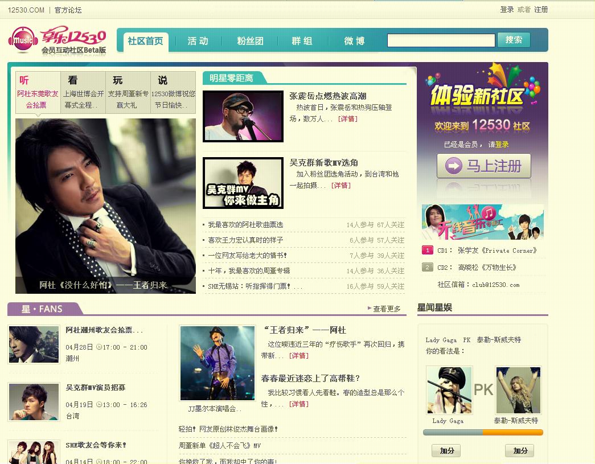Screen dimensions: 595x464
Task: Open the 吴克群MV你来做主角 thumbnail
Action: (x=243, y=183)
